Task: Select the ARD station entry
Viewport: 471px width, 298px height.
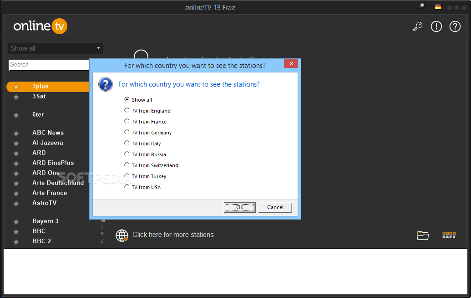Action: (39, 153)
